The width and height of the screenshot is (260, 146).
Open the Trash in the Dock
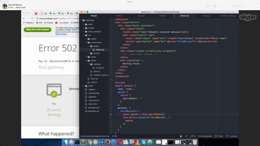pos(195,142)
